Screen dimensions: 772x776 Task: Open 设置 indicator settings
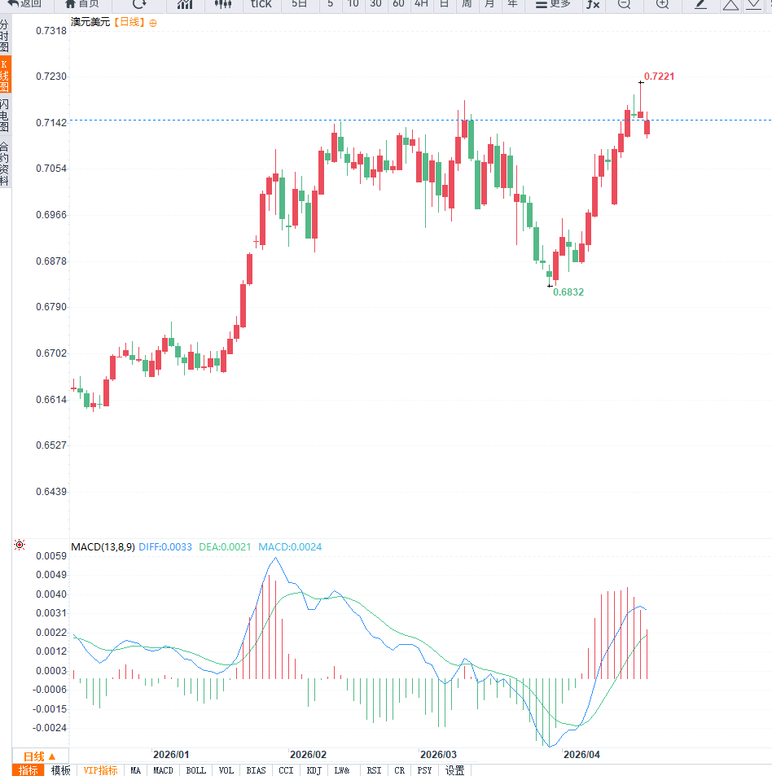point(454,770)
